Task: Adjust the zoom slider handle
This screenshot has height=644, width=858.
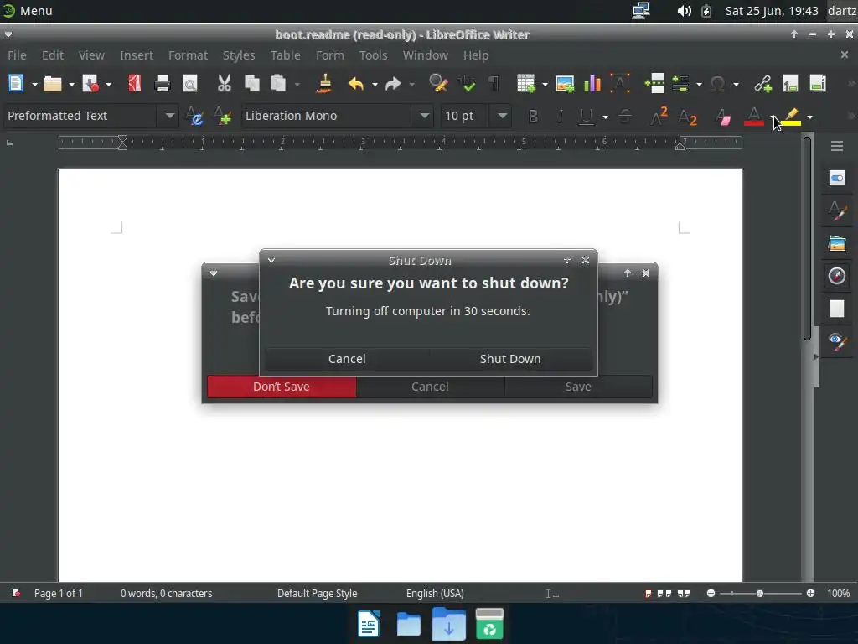Action: (759, 594)
